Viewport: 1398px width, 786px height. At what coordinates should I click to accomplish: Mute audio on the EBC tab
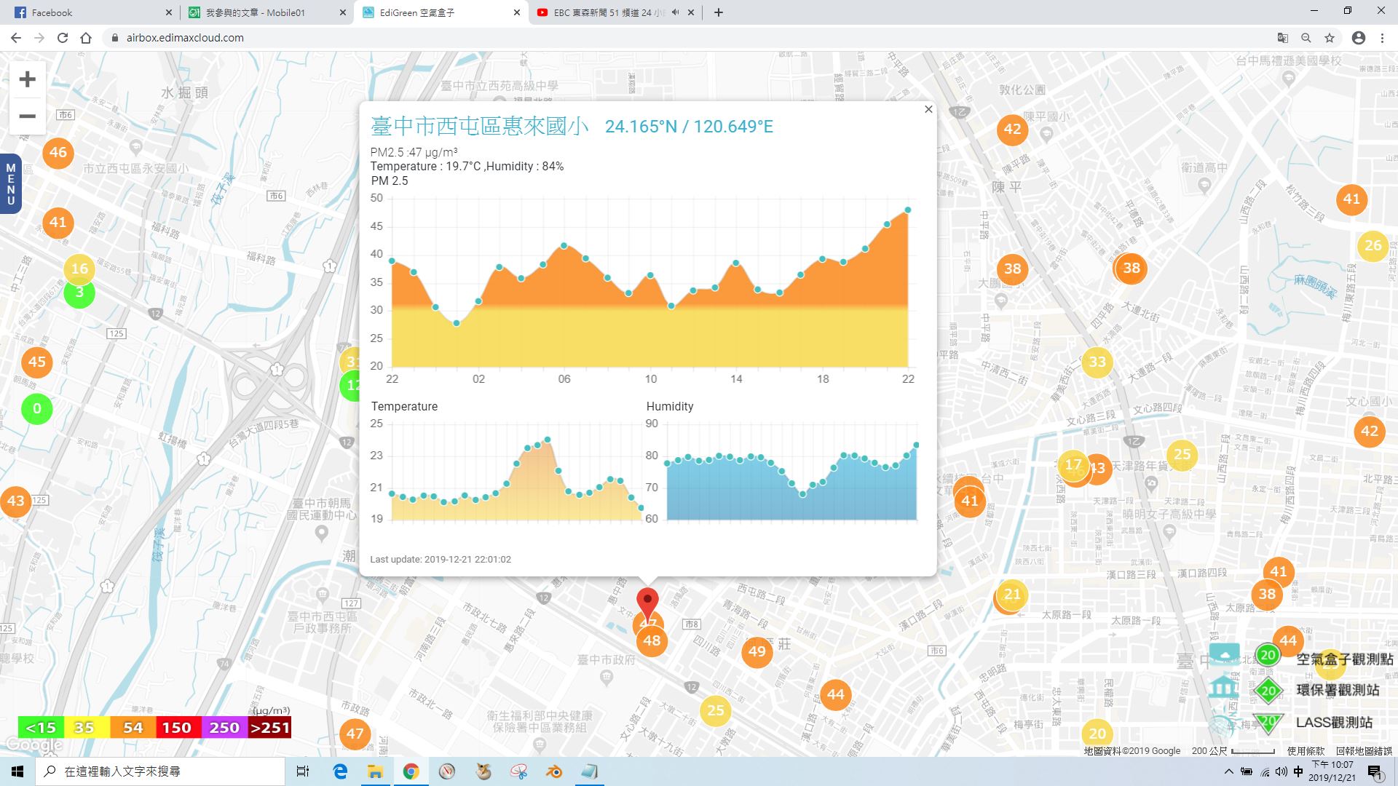(x=676, y=12)
